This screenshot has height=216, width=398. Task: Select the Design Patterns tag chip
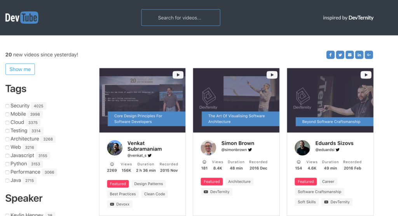click(148, 183)
